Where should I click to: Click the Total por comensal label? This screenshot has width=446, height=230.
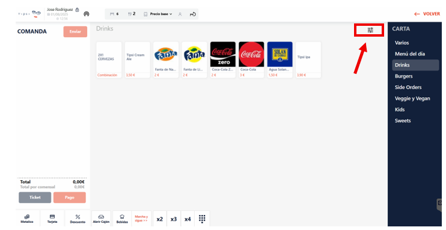point(37,187)
